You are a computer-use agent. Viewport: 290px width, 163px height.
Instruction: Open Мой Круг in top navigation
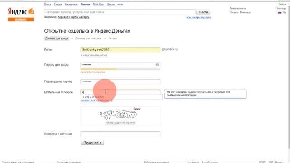tap(98, 4)
